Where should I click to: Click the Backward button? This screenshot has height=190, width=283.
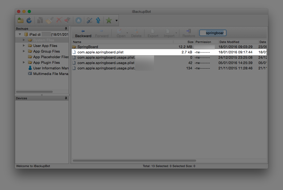83,33
